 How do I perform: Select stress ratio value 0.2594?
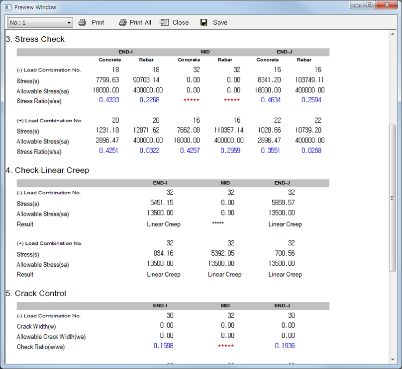click(x=311, y=100)
